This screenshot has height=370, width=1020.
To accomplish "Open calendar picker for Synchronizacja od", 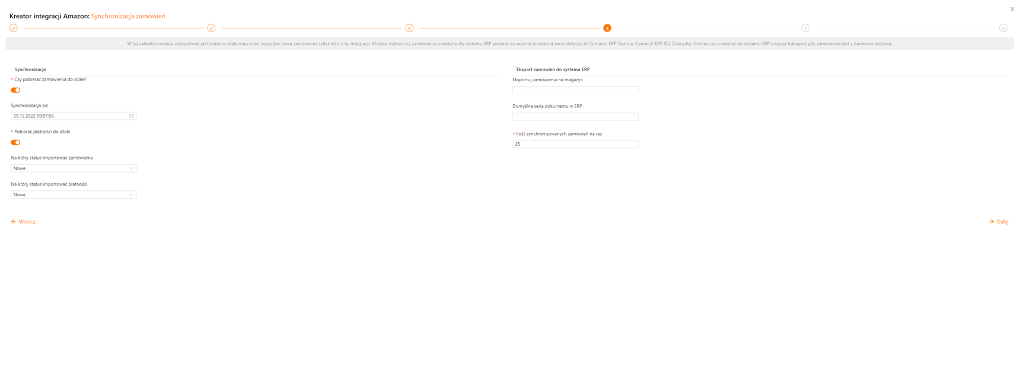I will (132, 116).
